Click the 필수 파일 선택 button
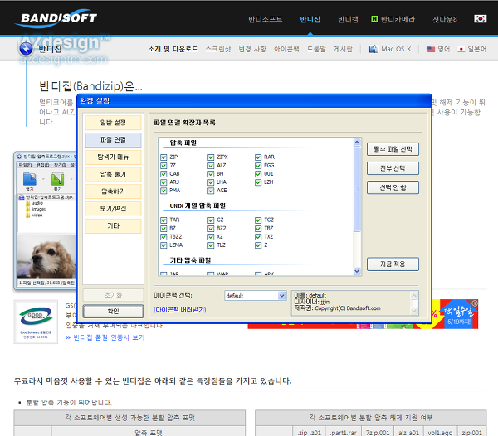The width and height of the screenshot is (498, 436). click(393, 149)
